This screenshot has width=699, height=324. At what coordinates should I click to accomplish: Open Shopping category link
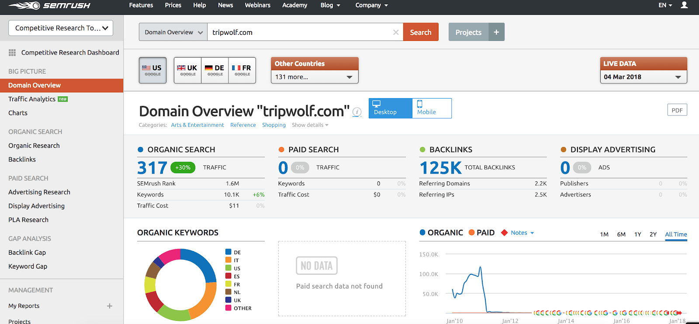[x=274, y=125]
